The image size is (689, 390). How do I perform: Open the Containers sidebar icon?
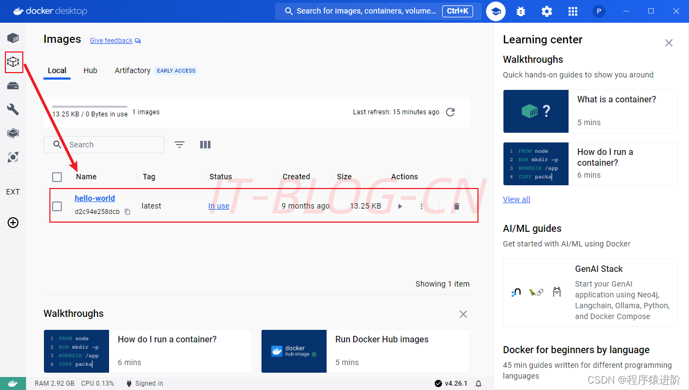coord(13,38)
